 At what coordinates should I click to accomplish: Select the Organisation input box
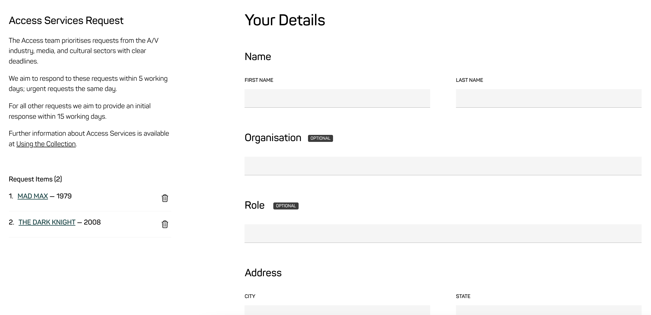[x=443, y=166]
